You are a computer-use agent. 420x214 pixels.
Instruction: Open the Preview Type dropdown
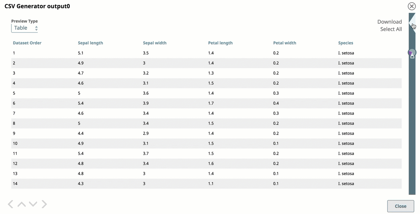(25, 28)
